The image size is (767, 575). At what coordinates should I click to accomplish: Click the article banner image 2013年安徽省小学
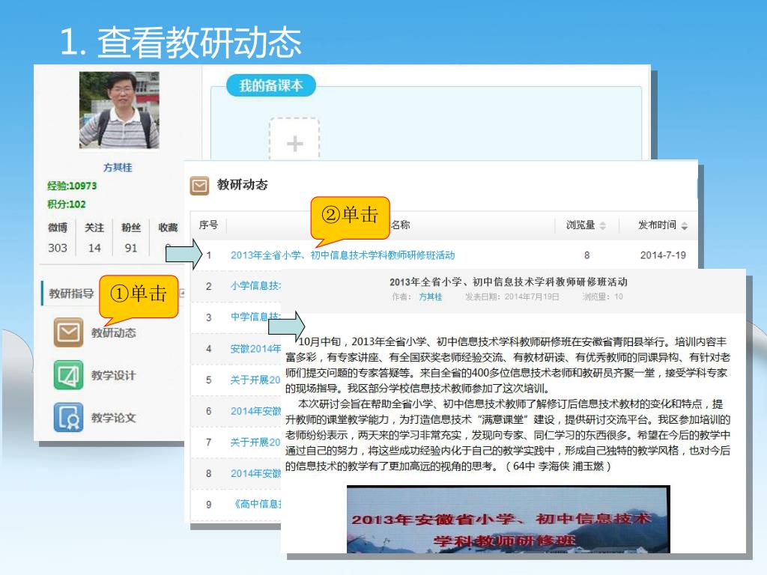509,520
